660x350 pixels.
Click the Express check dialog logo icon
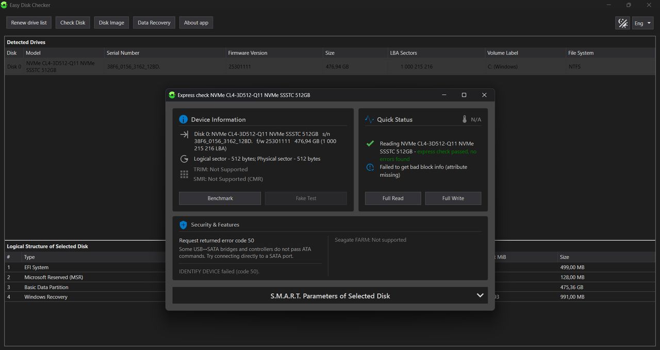tap(172, 95)
